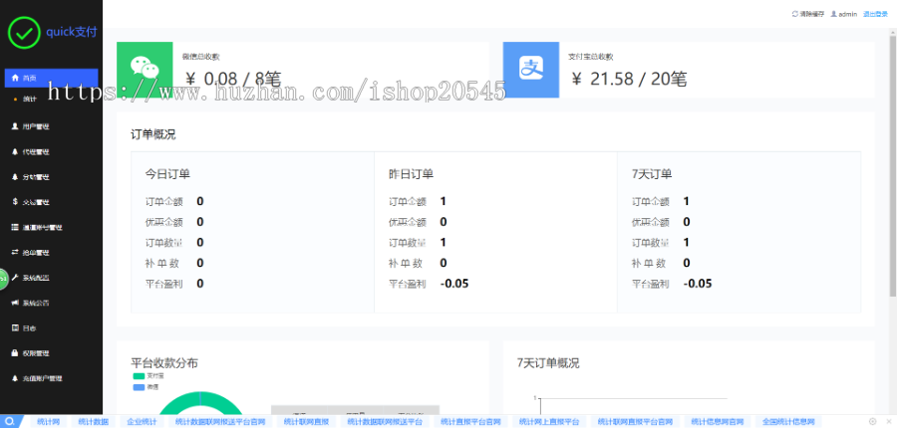Viewport: 897px width, 428px height.
Task: Click the list icon for 通道账号管理
Action: click(15, 227)
